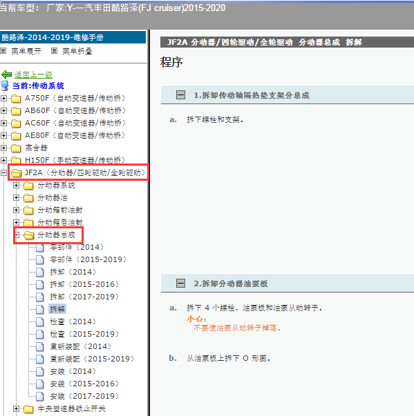Expand the 中央差速器锁止开关 node
The image size is (414, 416).
pyautogui.click(x=16, y=409)
